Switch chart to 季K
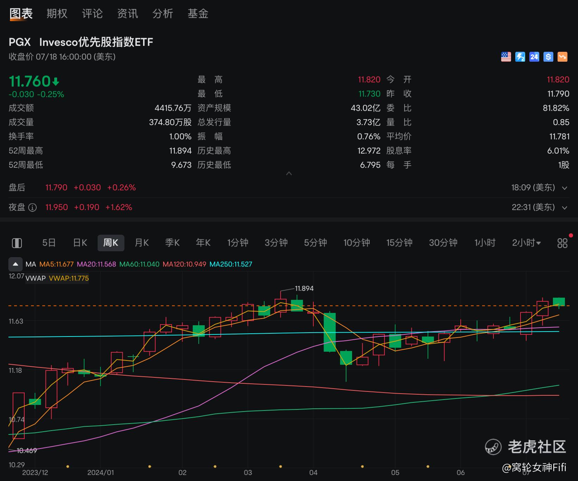 click(172, 243)
